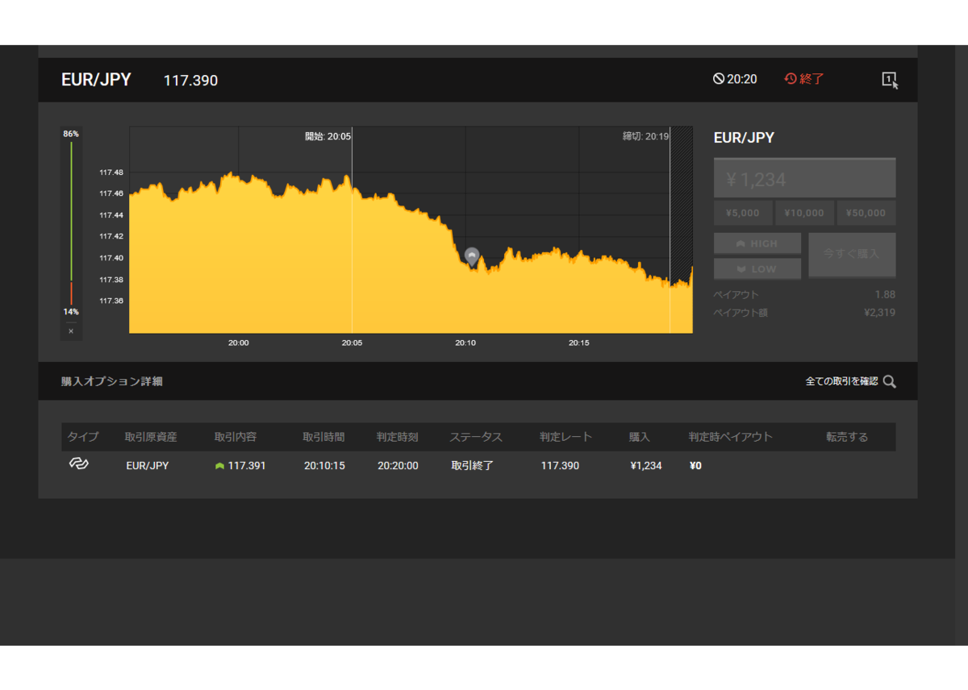Choose the ¥5,000 preset amount
This screenshot has width=968, height=690.
742,213
